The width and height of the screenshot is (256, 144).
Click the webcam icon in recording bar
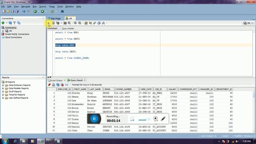point(156,118)
